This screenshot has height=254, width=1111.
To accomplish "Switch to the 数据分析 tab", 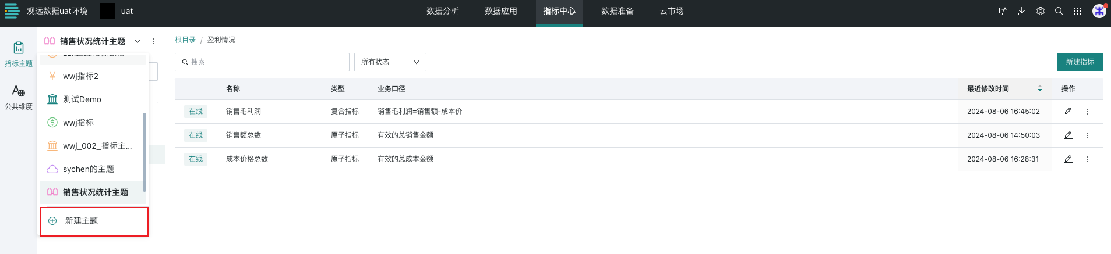I will pos(443,11).
